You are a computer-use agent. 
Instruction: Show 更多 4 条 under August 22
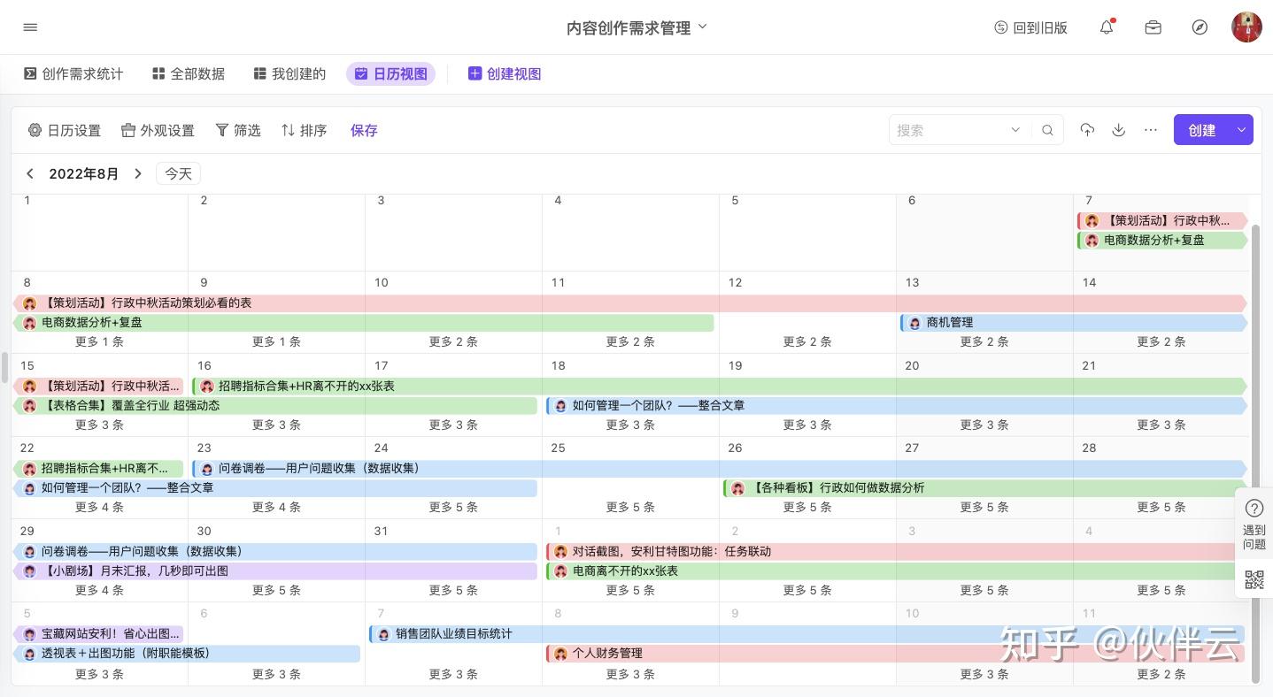coord(99,508)
